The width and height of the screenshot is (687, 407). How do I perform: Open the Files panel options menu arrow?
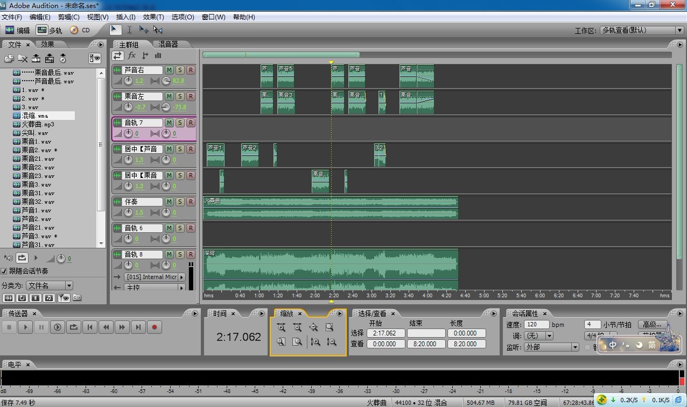101,45
